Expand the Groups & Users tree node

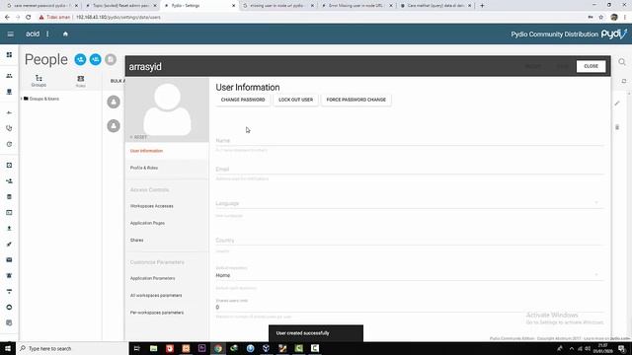pos(22,99)
